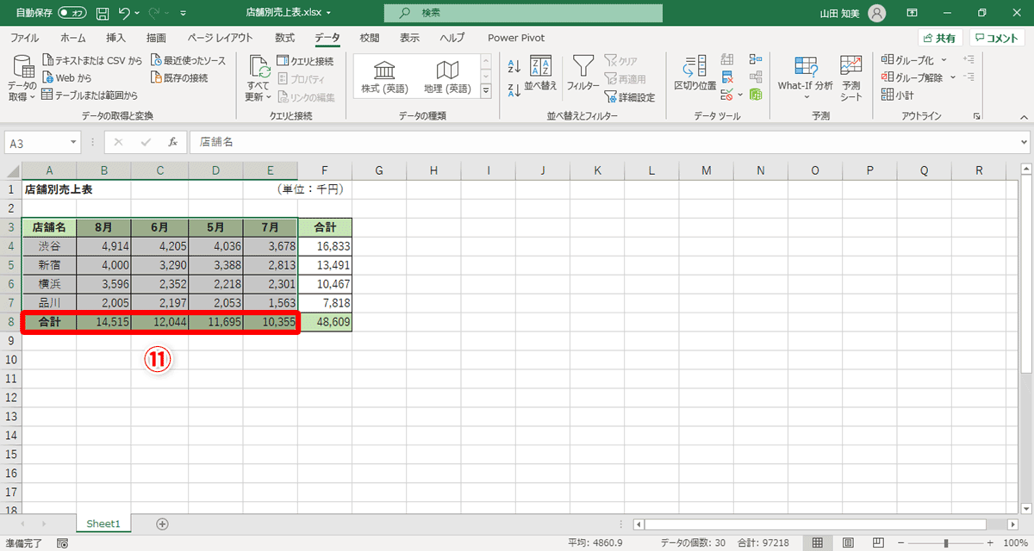Click Text to Columns (区切り位置)
The height and width of the screenshot is (551, 1034).
tap(695, 74)
